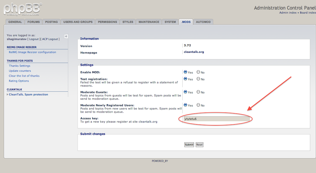Open the General tab
The height and width of the screenshot is (173, 316).
[x=15, y=22]
